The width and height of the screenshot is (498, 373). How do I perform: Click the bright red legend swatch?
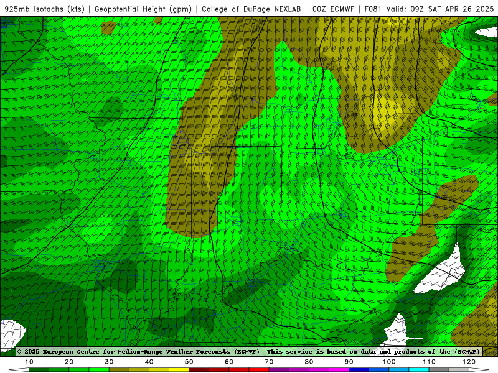click(259, 370)
